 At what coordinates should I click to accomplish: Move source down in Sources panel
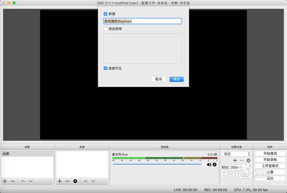[x=93, y=181]
